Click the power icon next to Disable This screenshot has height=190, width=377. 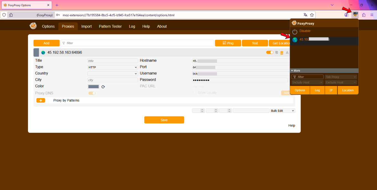tap(295, 32)
